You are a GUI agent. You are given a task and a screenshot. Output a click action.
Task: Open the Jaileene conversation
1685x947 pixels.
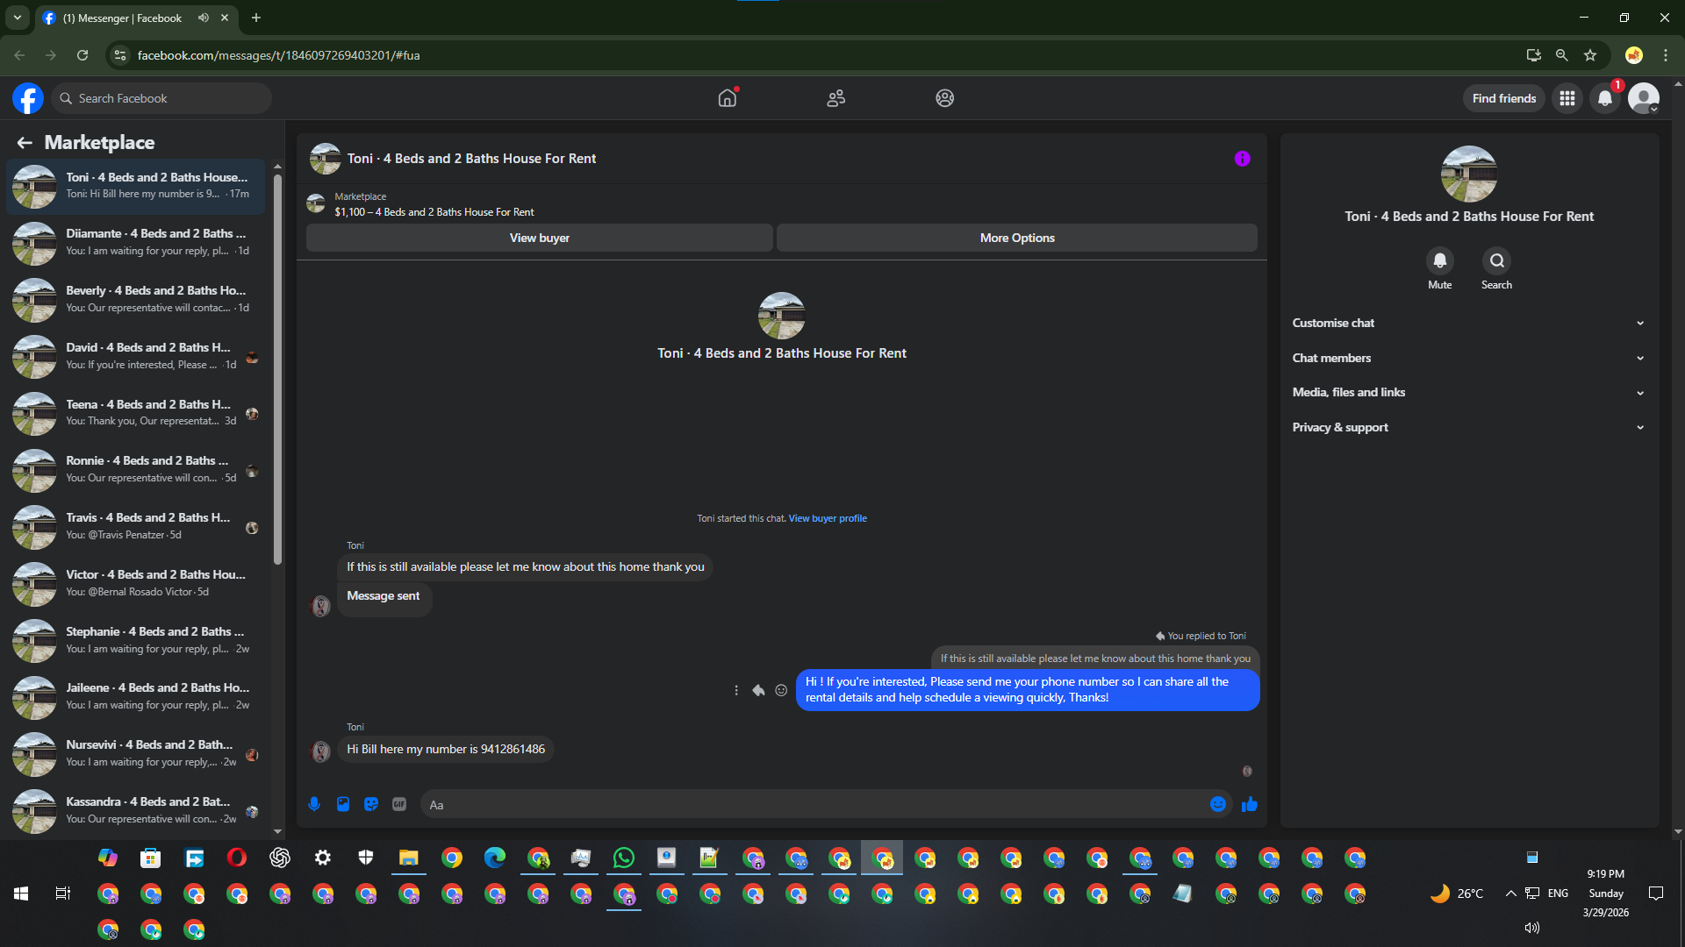(x=136, y=697)
